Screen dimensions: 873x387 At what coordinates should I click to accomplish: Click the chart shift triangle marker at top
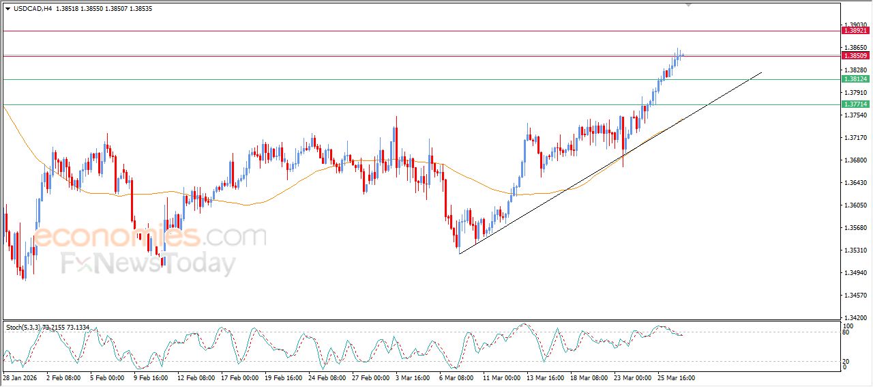688,5
